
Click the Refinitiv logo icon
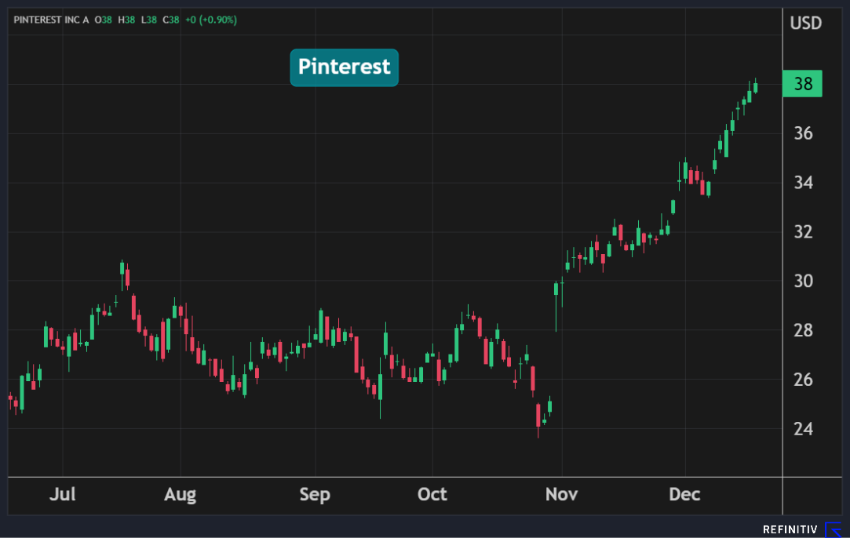833,529
